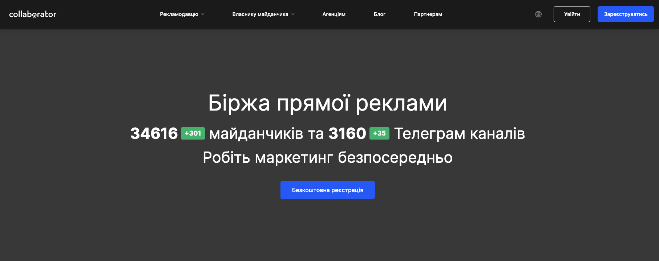
Task: Open the Рекламодавцю menu item
Action: point(179,14)
